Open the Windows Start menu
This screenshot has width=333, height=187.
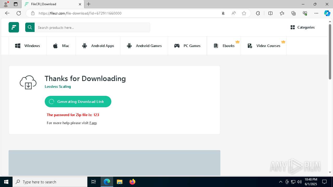pyautogui.click(x=6, y=182)
